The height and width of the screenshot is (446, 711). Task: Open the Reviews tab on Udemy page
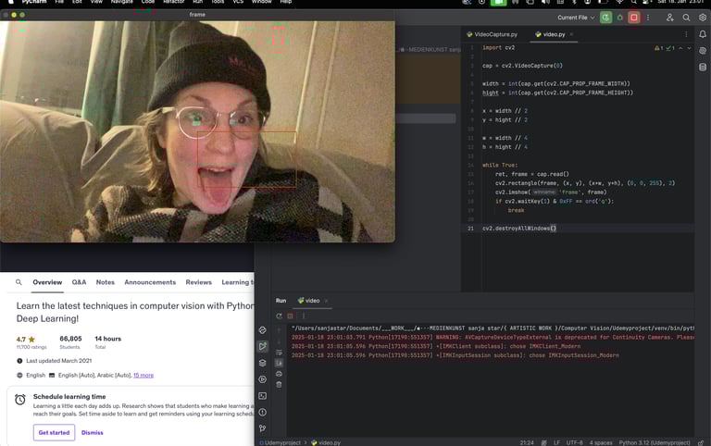199,282
